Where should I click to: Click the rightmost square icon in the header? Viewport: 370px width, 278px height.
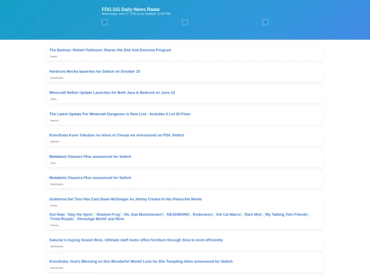tap(265, 23)
